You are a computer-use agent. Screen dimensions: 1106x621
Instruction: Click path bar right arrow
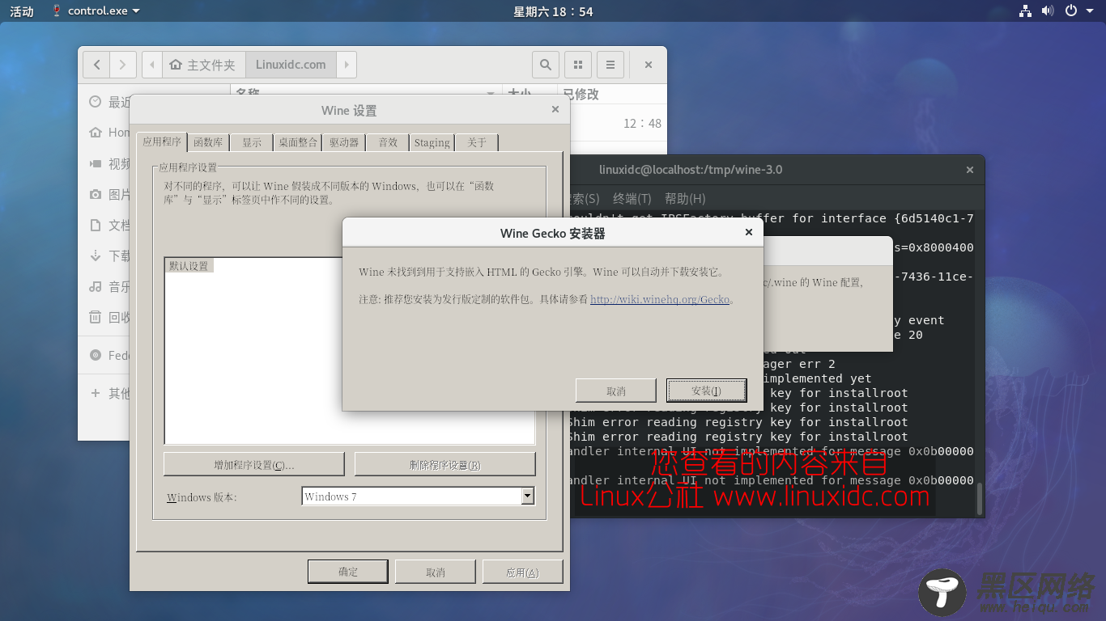click(x=347, y=65)
